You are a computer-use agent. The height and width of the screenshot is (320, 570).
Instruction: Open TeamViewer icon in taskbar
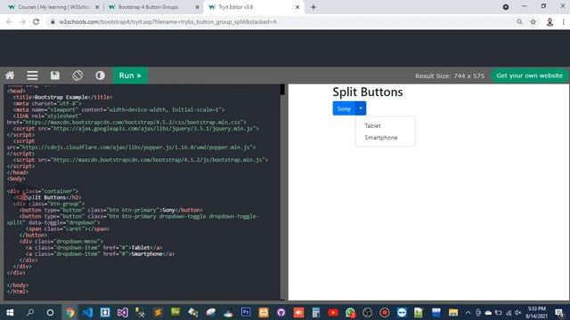402,312
